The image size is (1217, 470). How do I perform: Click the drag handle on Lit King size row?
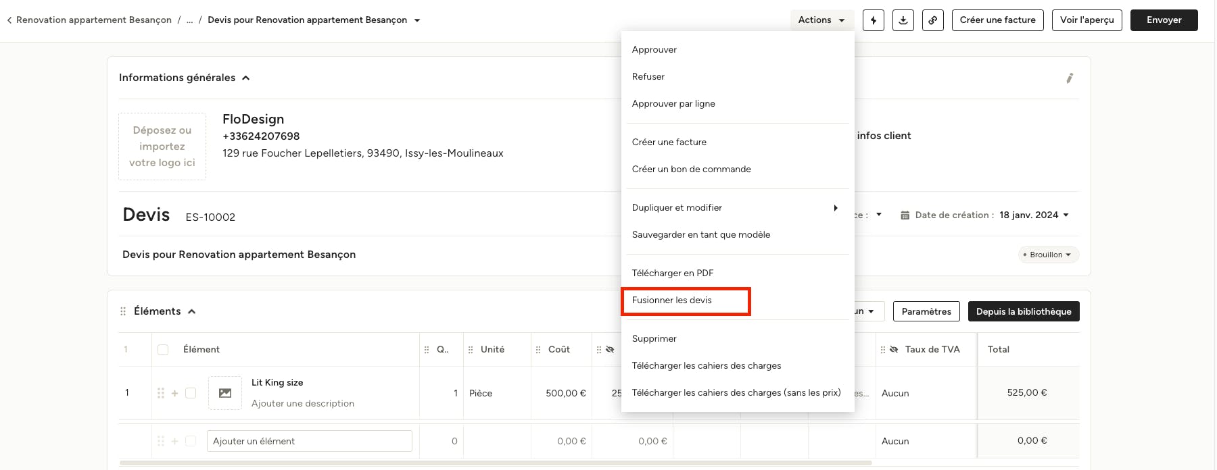161,393
